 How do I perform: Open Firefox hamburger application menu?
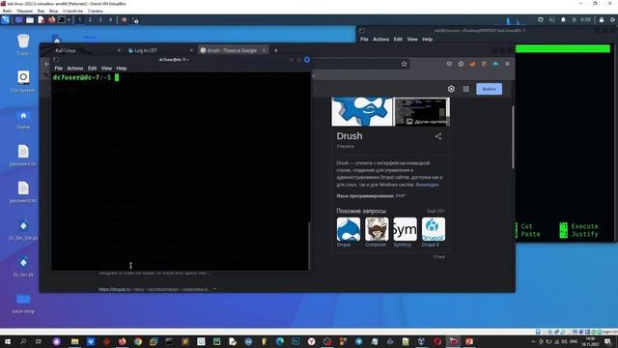click(507, 64)
